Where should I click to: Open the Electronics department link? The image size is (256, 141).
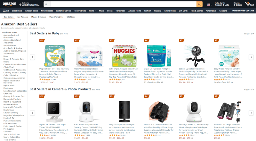[x=8, y=88]
